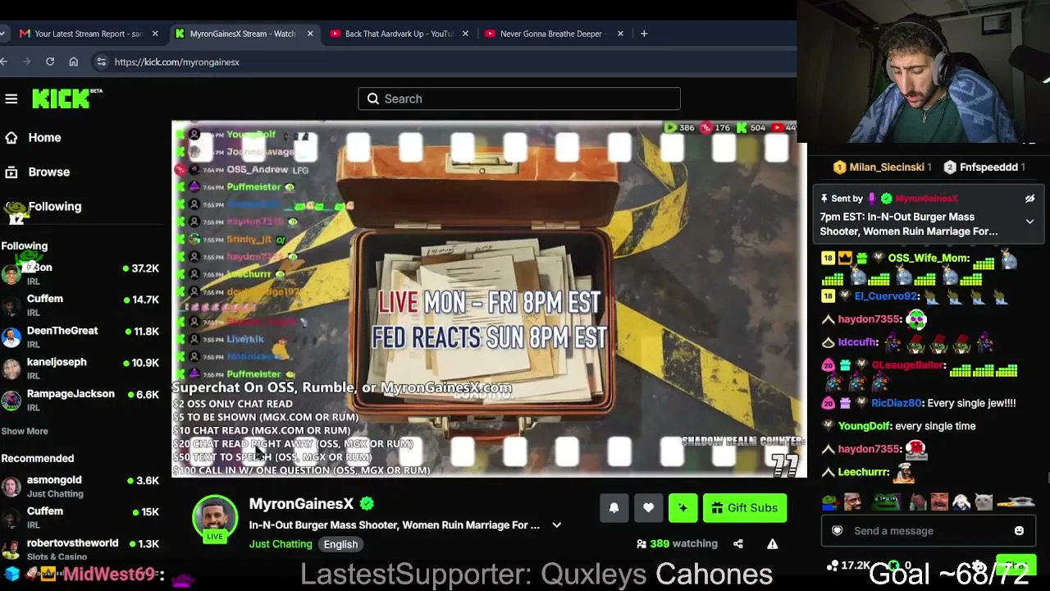Click the browser back arrow

click(4, 62)
